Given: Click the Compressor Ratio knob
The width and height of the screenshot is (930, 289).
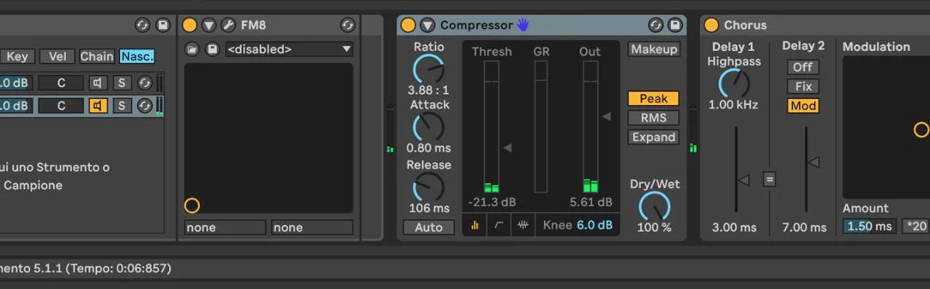Looking at the screenshot, I should 429,70.
